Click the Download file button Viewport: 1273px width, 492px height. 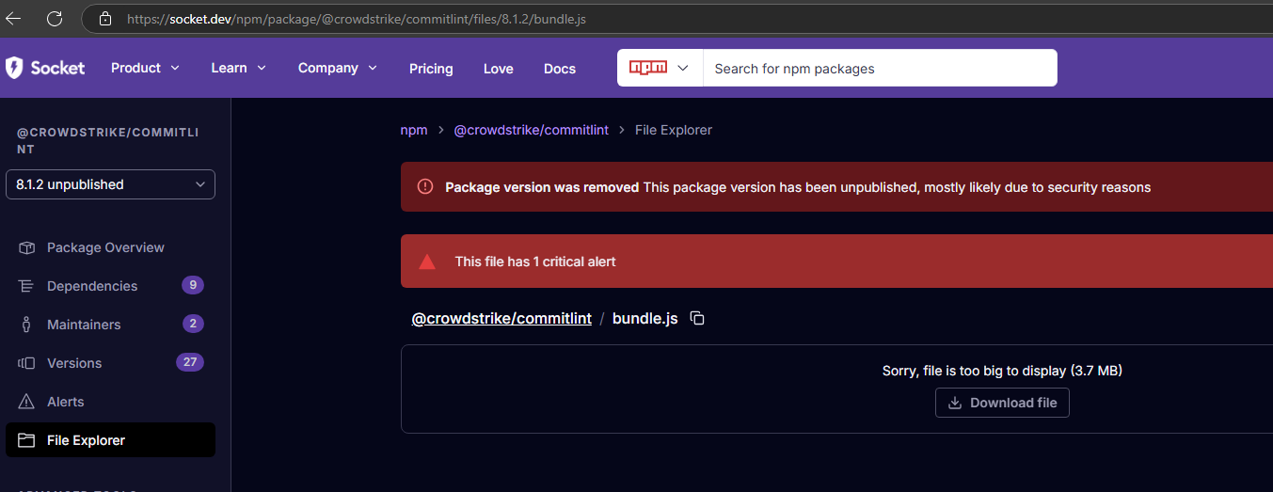tap(1002, 403)
